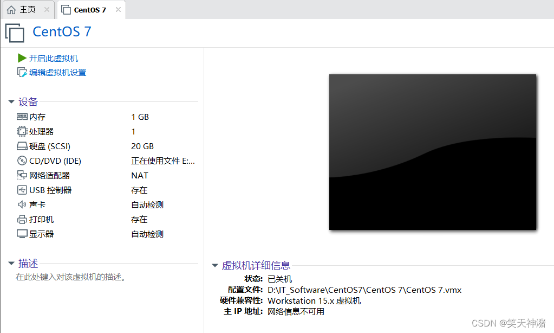The width and height of the screenshot is (554, 333).
Task: Click the sound card speaker icon
Action: coord(22,204)
